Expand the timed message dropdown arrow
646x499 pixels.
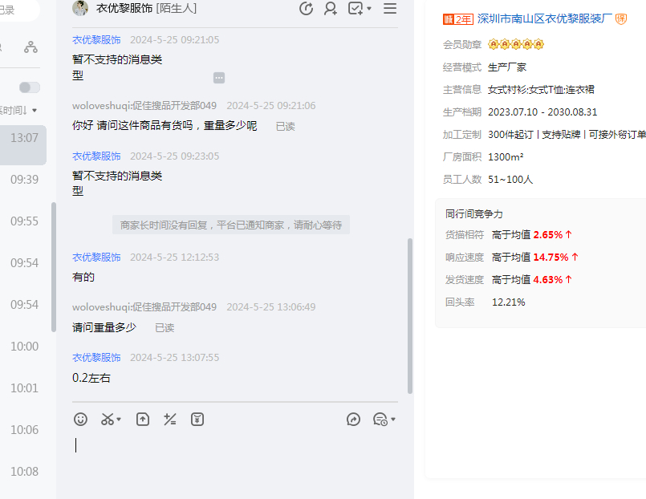(x=393, y=420)
